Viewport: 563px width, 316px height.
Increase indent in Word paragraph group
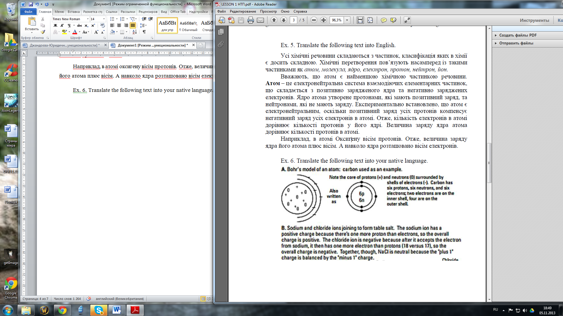tap(151, 19)
